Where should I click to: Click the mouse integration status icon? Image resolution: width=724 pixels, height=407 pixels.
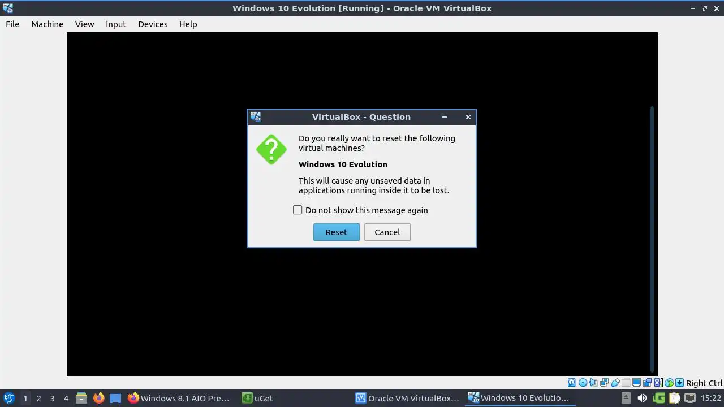click(x=669, y=383)
